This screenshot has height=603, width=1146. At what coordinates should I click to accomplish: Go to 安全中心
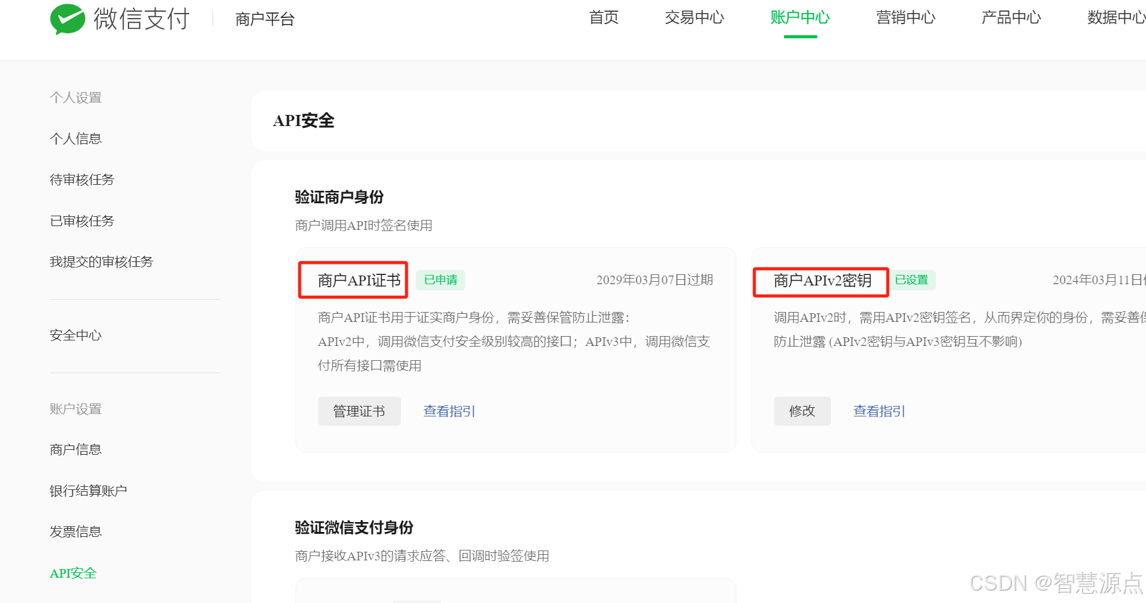[75, 335]
